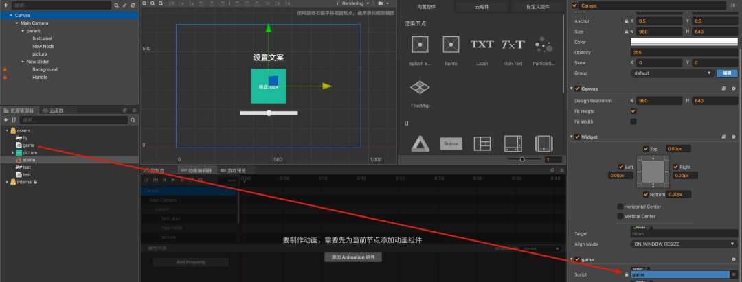Open the Rendering mode dropdown
This screenshot has width=742, height=282.
pyautogui.click(x=356, y=3)
